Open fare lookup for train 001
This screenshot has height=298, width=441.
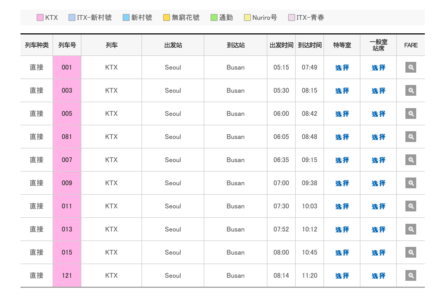point(411,67)
